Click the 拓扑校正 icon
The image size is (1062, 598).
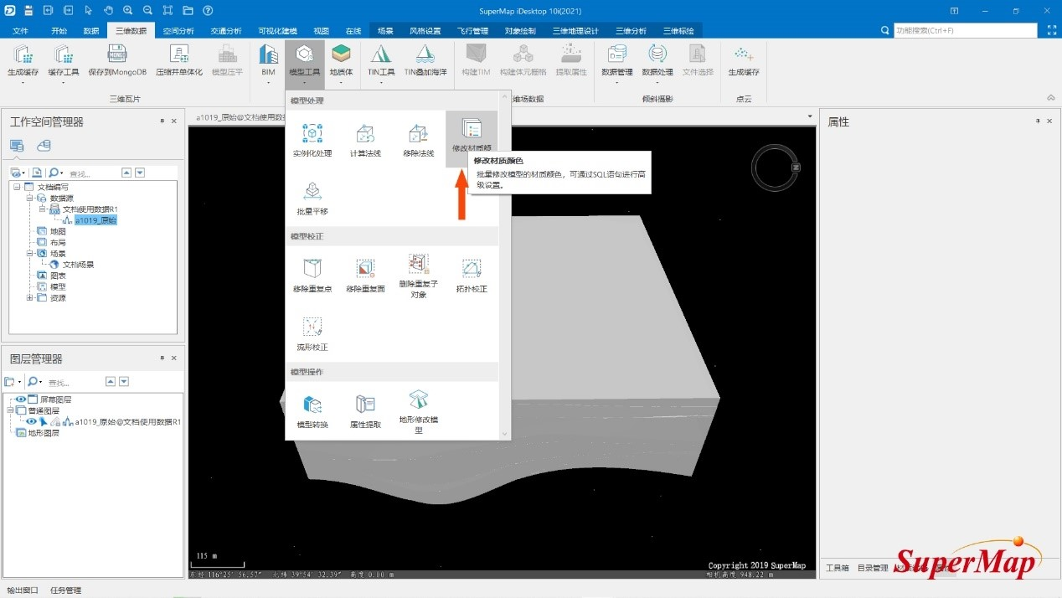coord(472,275)
